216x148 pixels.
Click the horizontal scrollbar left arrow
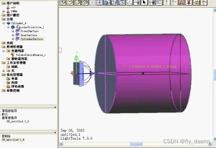pyautogui.click(x=61, y=144)
